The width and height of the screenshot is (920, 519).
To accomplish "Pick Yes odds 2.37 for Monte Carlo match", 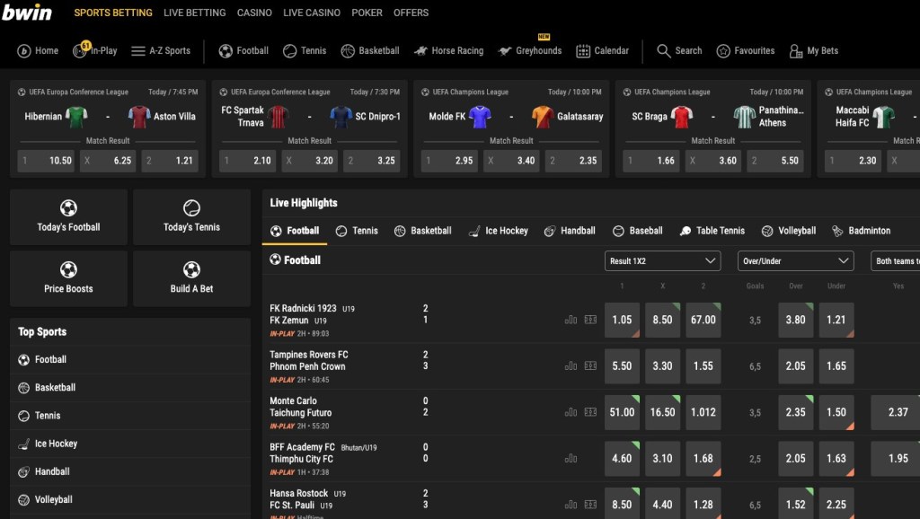I will click(x=896, y=412).
